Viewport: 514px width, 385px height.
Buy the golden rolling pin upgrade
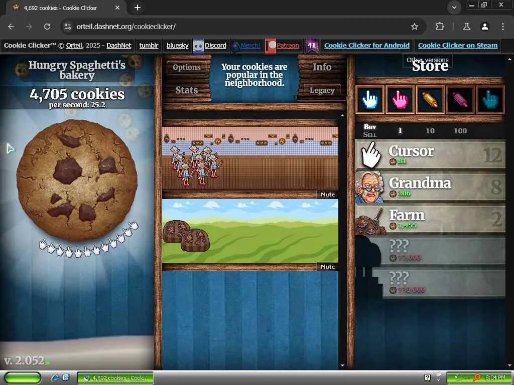(430, 100)
